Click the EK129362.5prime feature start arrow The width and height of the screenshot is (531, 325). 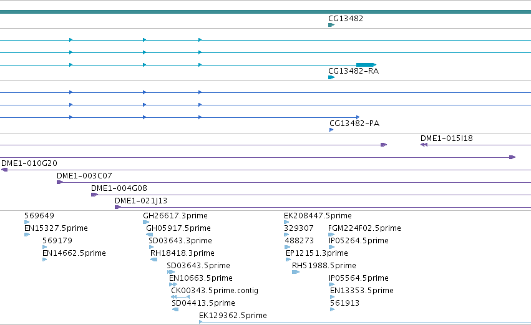click(201, 322)
